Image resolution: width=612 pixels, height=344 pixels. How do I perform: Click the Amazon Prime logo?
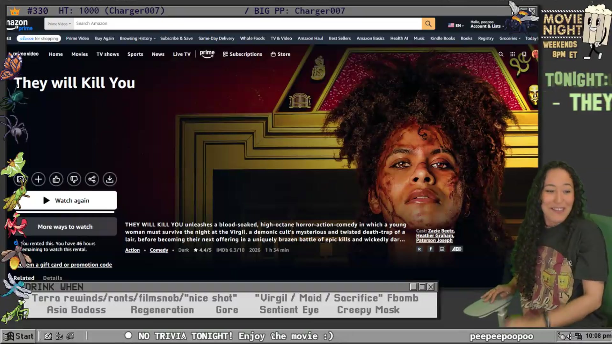coord(19,25)
